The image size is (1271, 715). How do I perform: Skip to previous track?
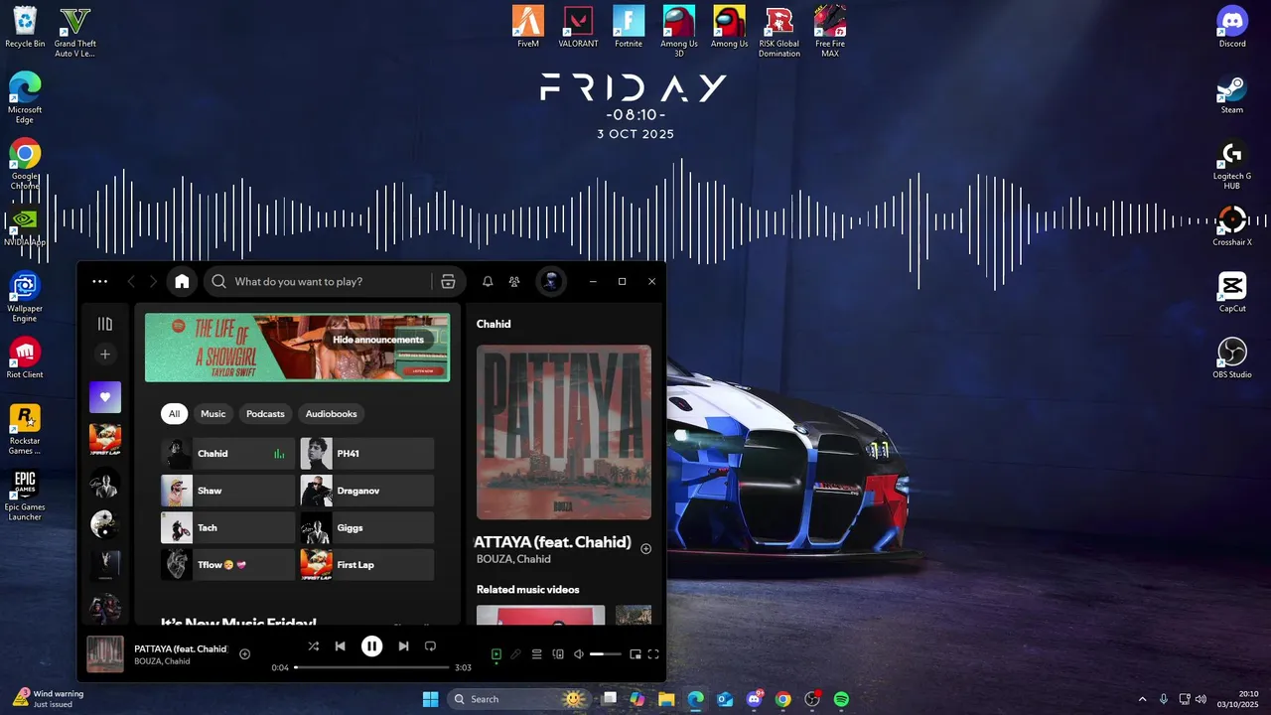click(x=340, y=645)
